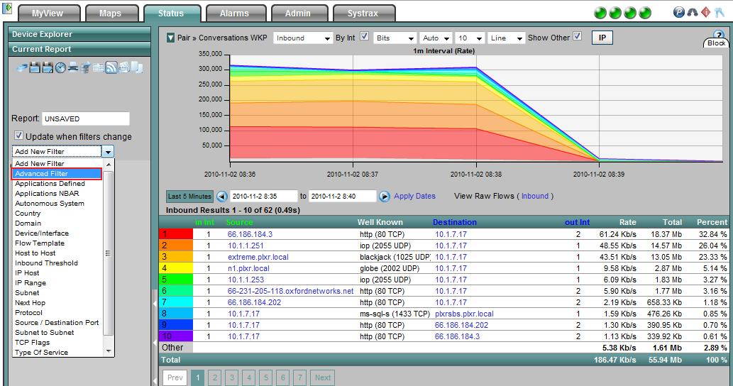
Task: Click the clock schedule report icon
Action: click(x=60, y=68)
